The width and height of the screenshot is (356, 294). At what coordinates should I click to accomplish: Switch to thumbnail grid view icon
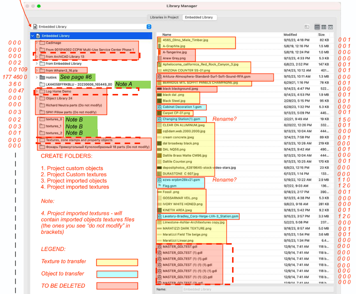pos(324,27)
